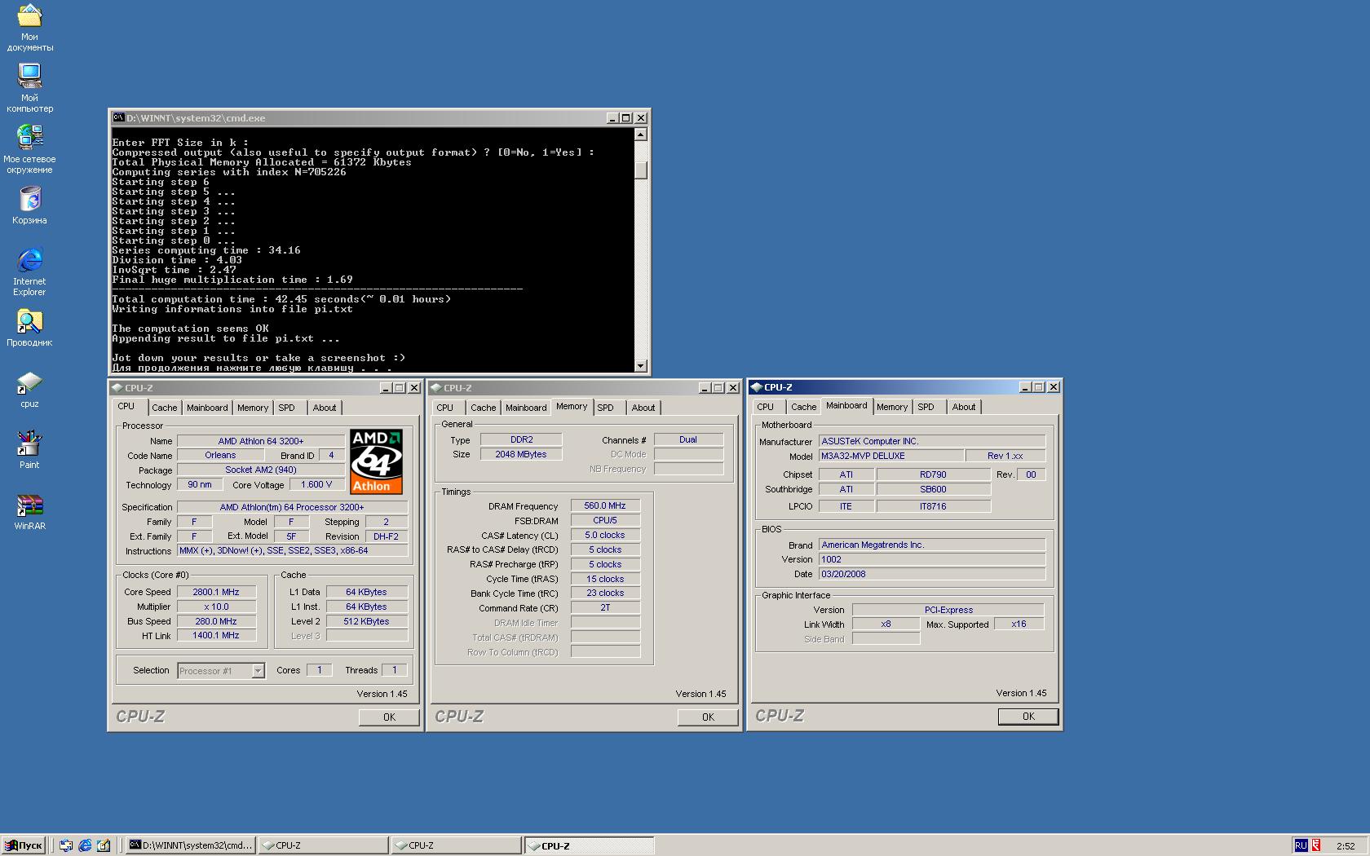1370x856 pixels.
Task: Open About tab in Memory CPU-Z window
Action: (643, 408)
